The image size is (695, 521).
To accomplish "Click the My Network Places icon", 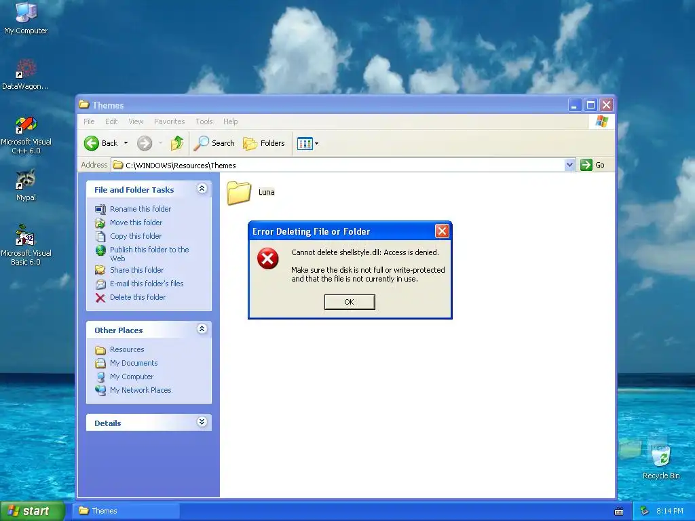I will (100, 390).
